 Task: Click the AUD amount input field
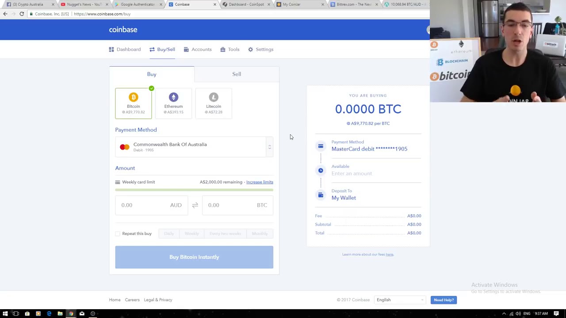(x=152, y=205)
